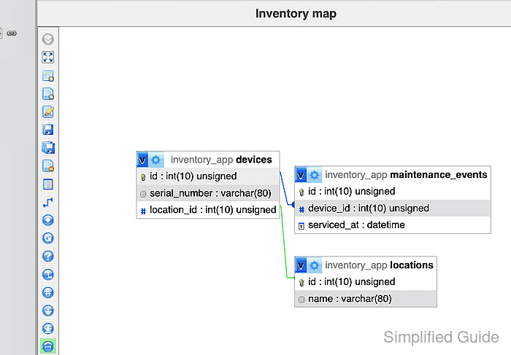Click locations id : int(10) unsigned row
The image size is (511, 355).
point(366,282)
